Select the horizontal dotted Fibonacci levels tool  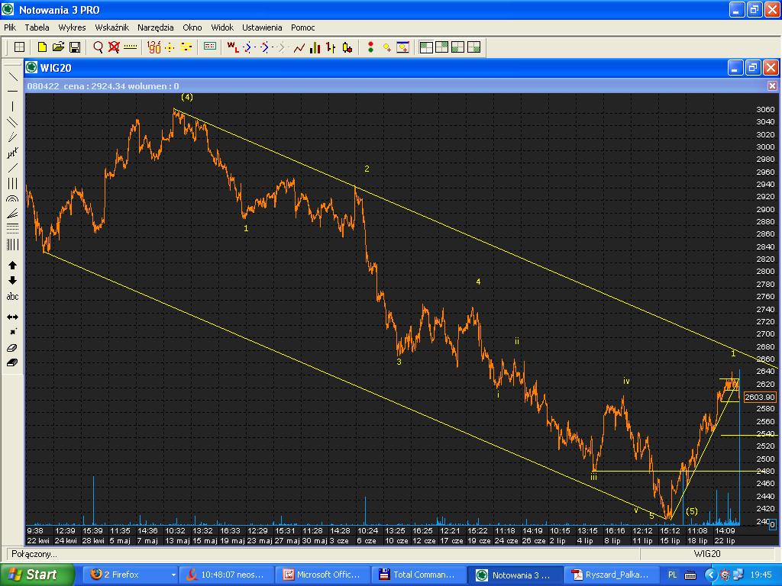(x=12, y=229)
